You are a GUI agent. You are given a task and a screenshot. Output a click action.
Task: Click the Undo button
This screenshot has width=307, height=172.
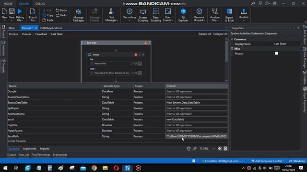point(61,10)
